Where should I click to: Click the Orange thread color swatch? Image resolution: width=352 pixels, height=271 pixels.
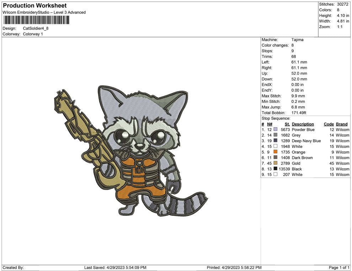click(x=276, y=152)
